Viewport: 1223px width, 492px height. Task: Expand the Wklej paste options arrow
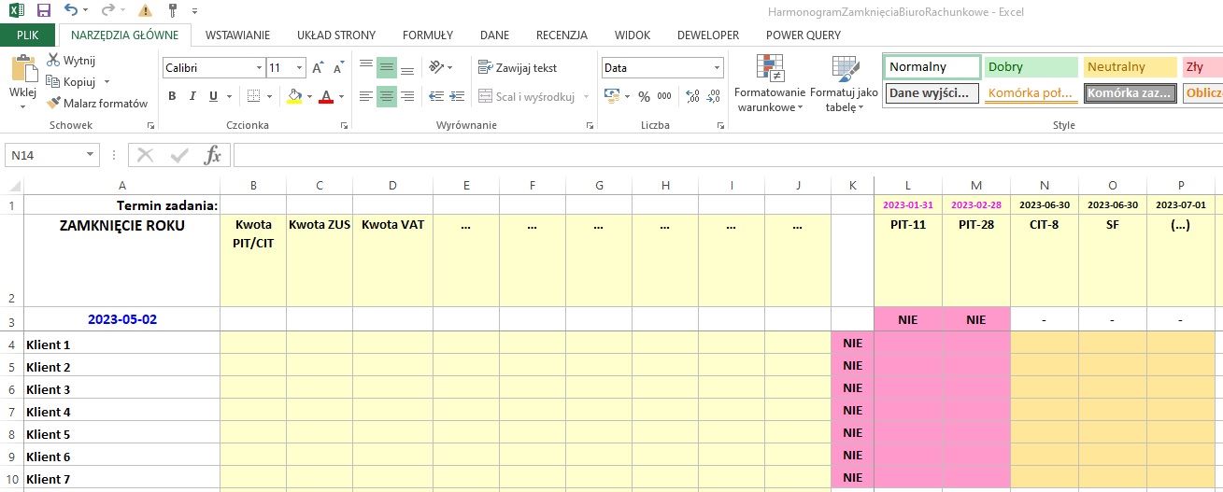pos(21,106)
